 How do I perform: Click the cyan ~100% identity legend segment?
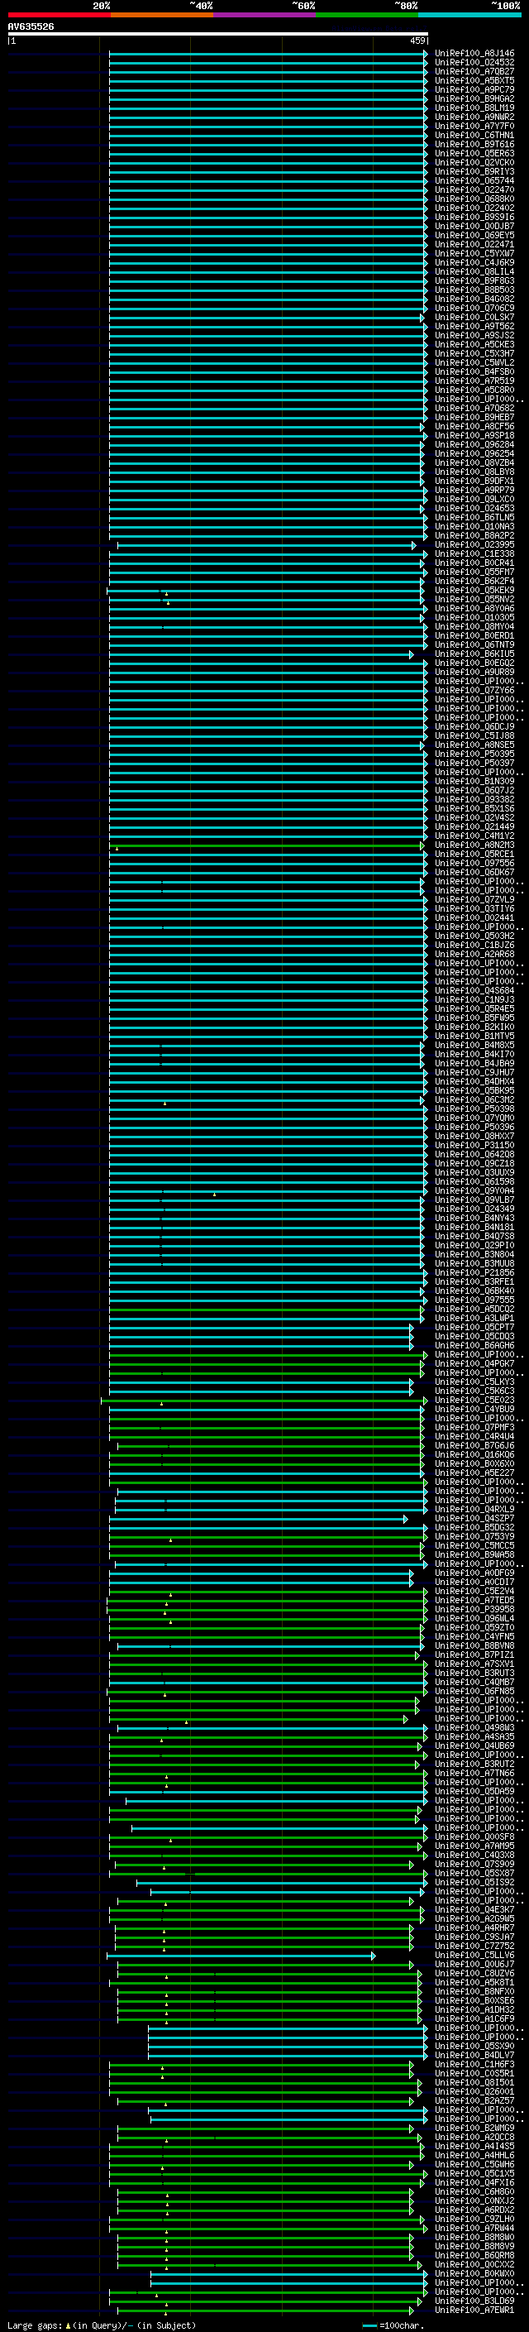click(470, 15)
